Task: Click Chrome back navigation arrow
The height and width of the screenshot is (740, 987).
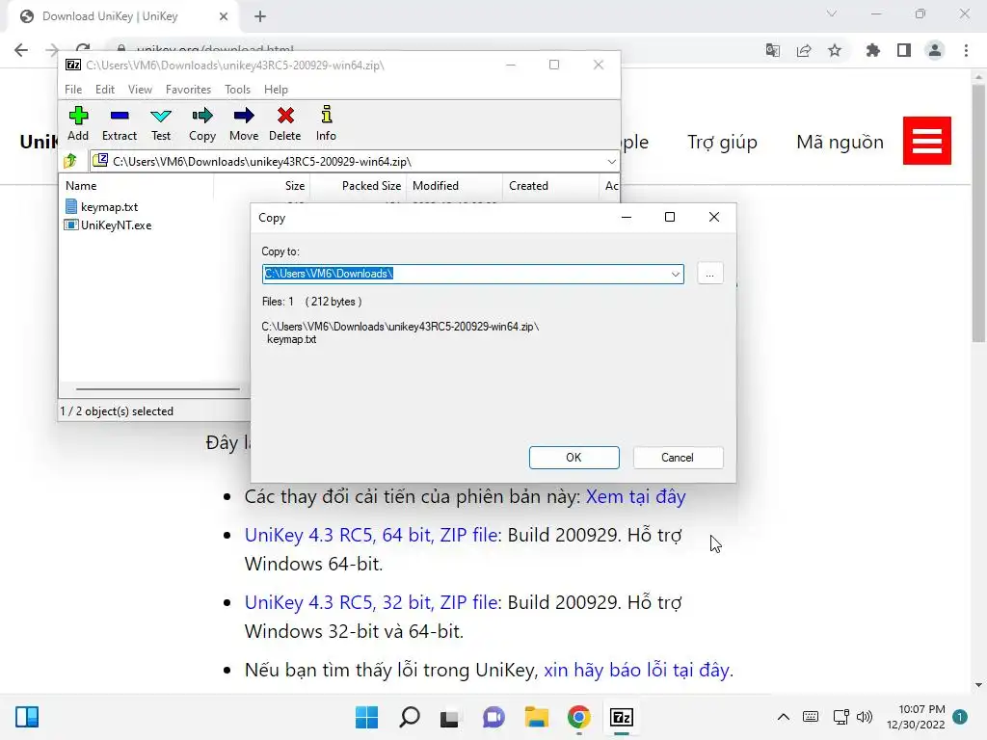Action: pyautogui.click(x=21, y=50)
